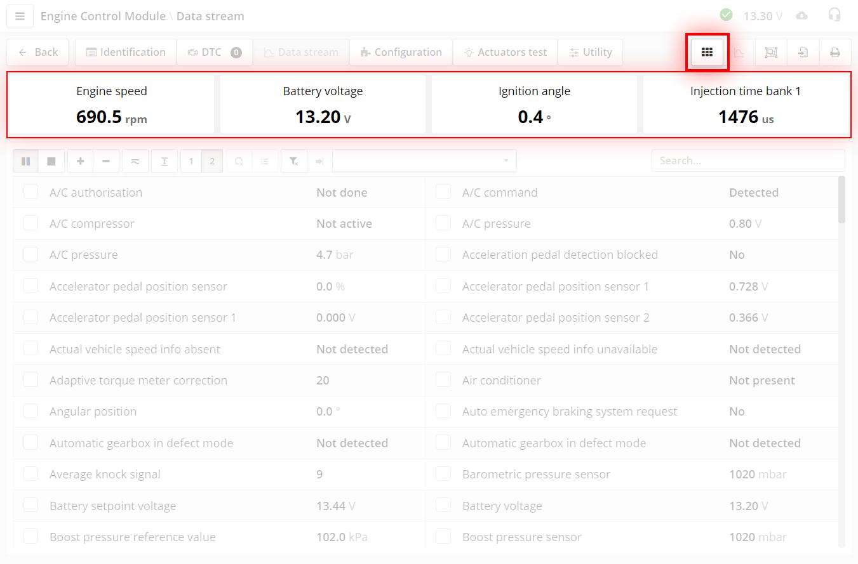Image resolution: width=858 pixels, height=564 pixels.
Task: Switch to the Configuration tab
Action: tap(401, 53)
